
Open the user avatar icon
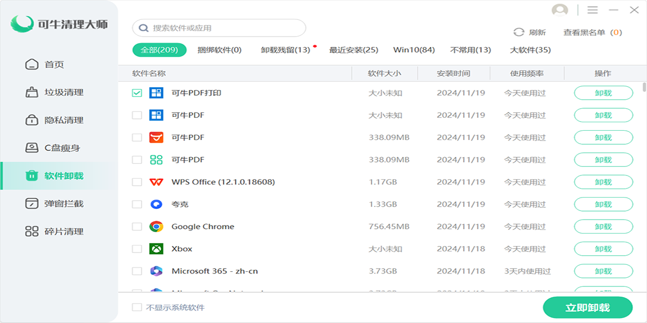(560, 10)
